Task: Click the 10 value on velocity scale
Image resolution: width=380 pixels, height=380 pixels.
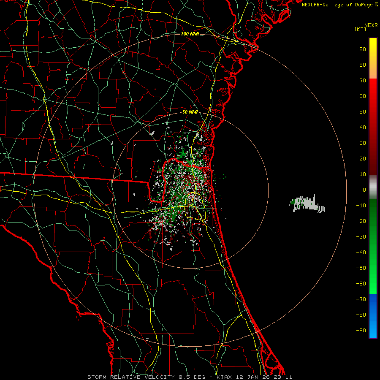Action: tap(363, 174)
